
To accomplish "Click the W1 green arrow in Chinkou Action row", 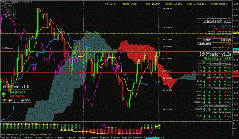I will click(x=225, y=109).
